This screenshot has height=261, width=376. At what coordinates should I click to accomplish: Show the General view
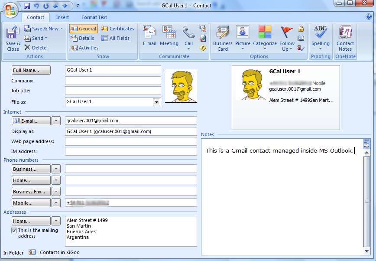point(84,29)
